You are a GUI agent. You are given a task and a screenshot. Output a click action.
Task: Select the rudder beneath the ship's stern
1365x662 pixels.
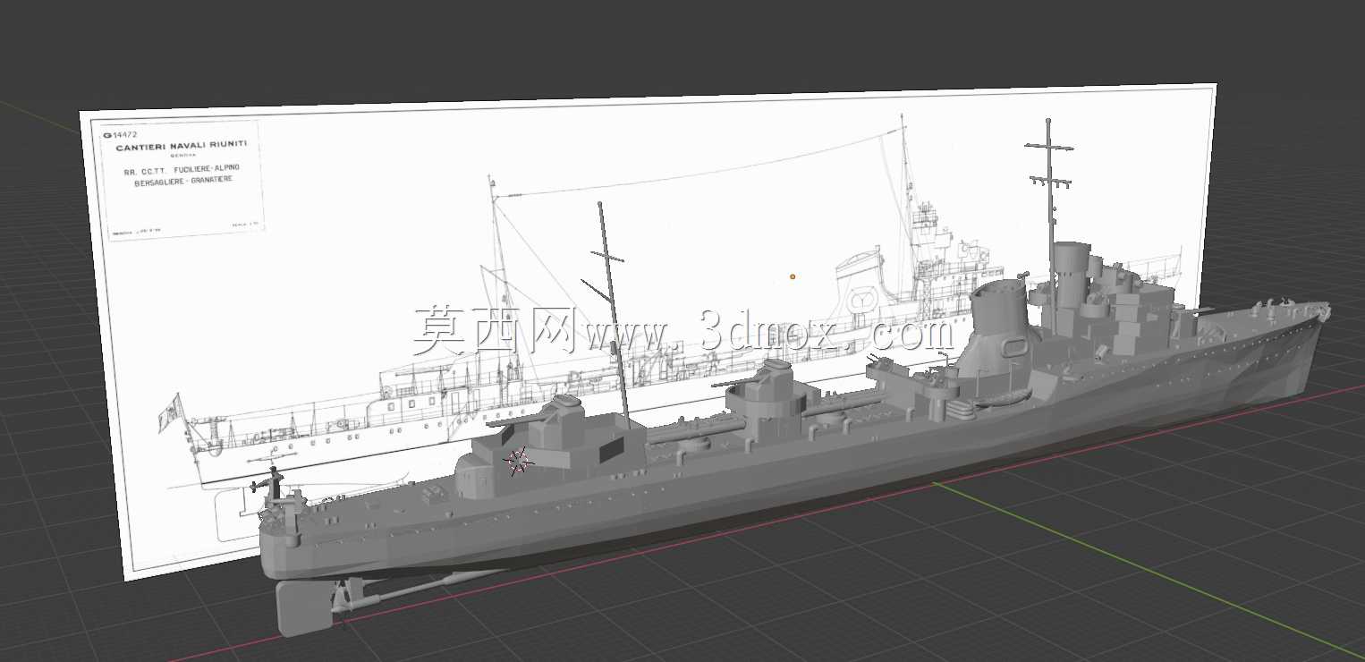point(304,608)
